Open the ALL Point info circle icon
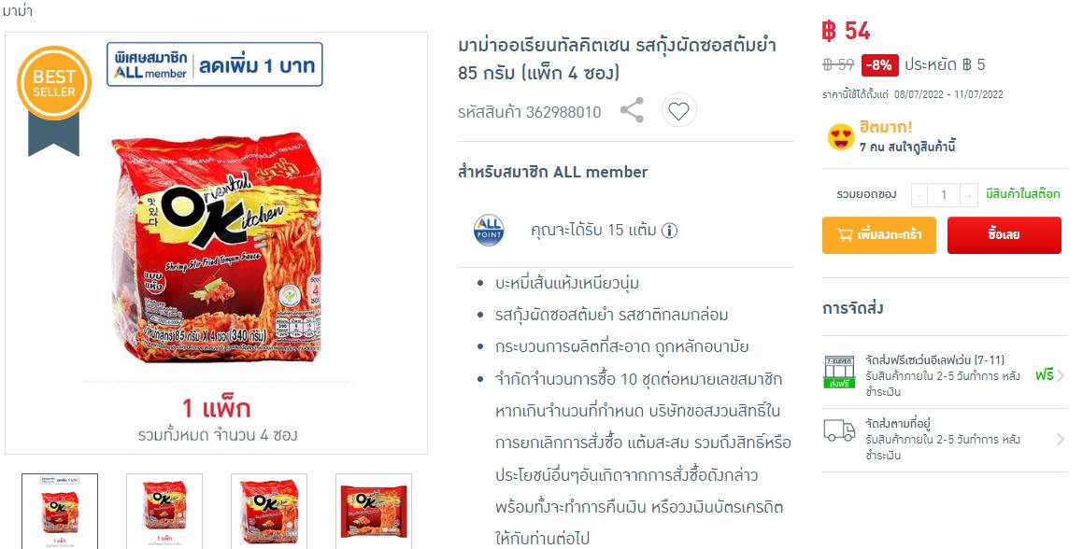 (669, 231)
